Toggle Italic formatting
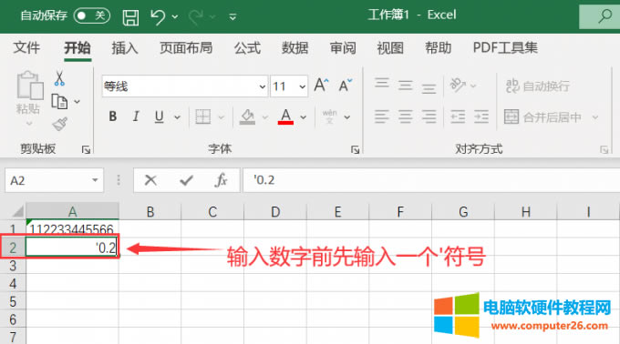Viewport: 620px width, 344px height. (136, 116)
